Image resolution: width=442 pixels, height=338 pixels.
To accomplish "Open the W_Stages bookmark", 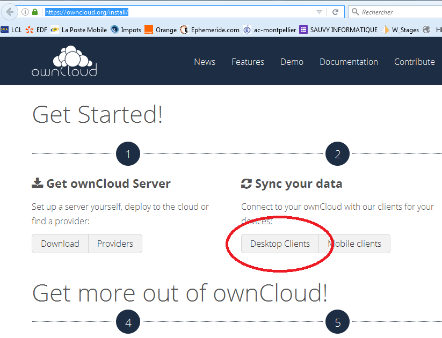I will (400, 30).
